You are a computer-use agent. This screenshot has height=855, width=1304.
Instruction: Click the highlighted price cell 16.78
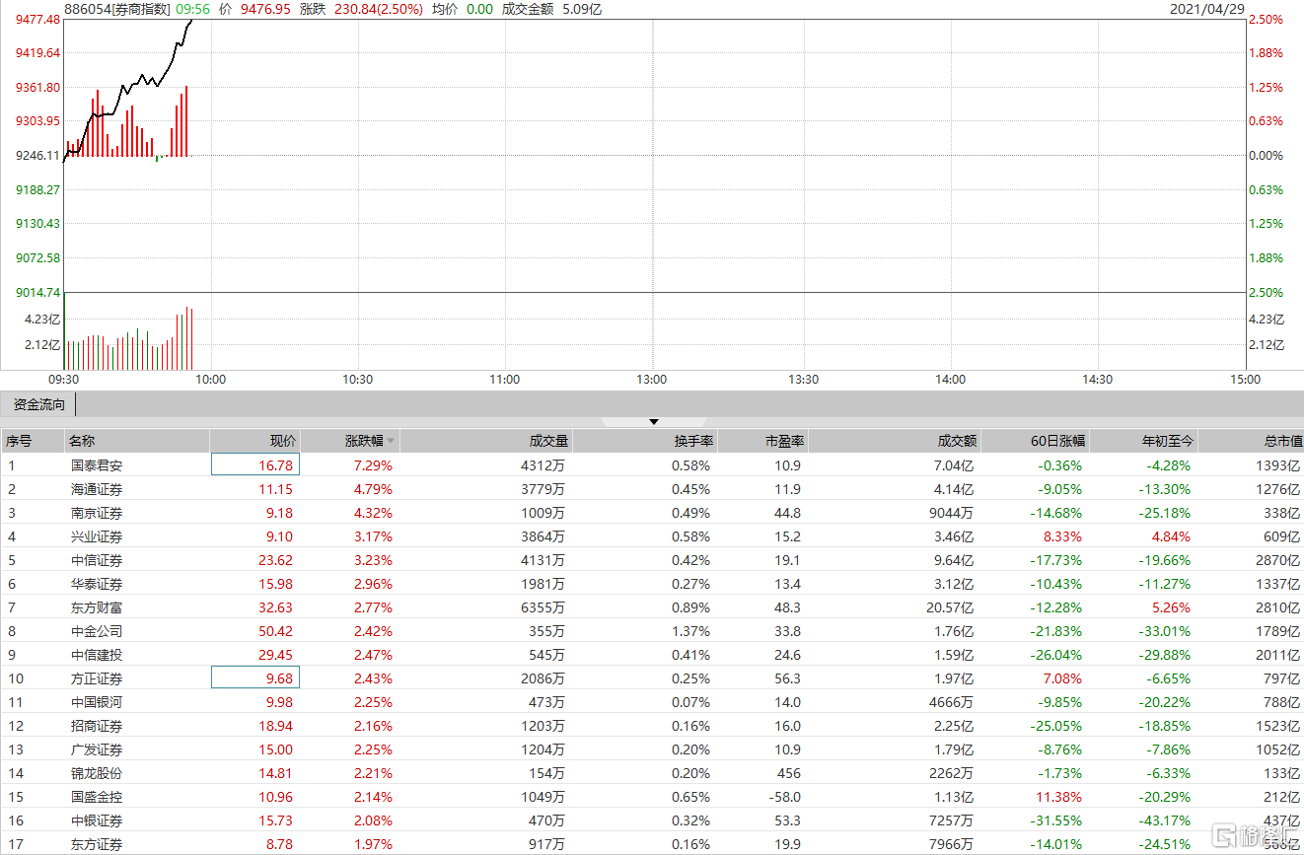[x=255, y=465]
